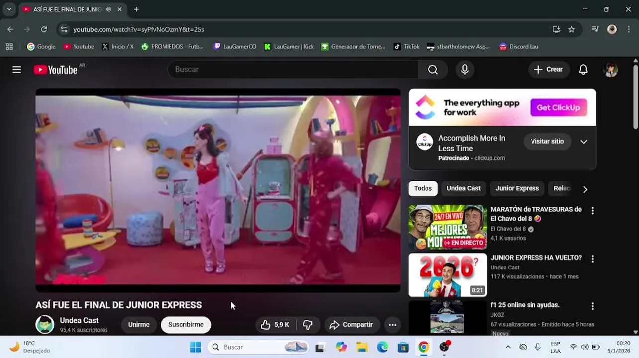Focus the YouTube Buscar search field

click(293, 70)
